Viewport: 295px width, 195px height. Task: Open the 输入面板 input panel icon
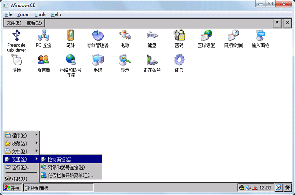pyautogui.click(x=260, y=38)
